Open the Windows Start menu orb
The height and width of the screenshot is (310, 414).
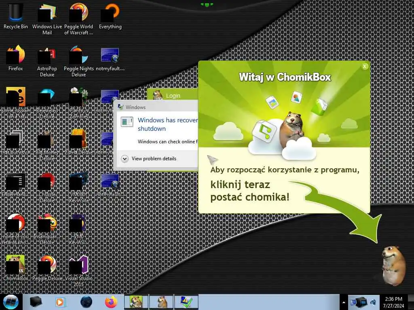click(11, 302)
